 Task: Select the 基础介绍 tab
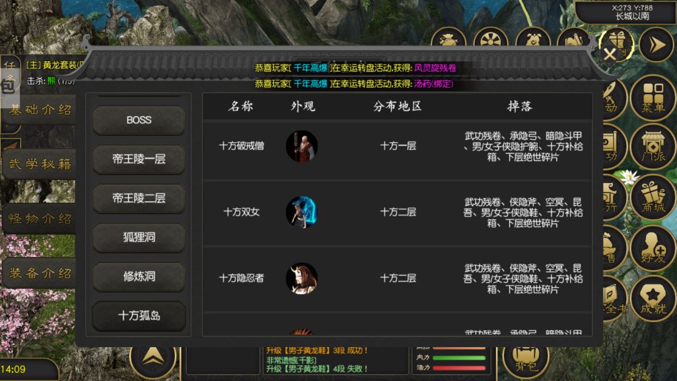click(40, 110)
